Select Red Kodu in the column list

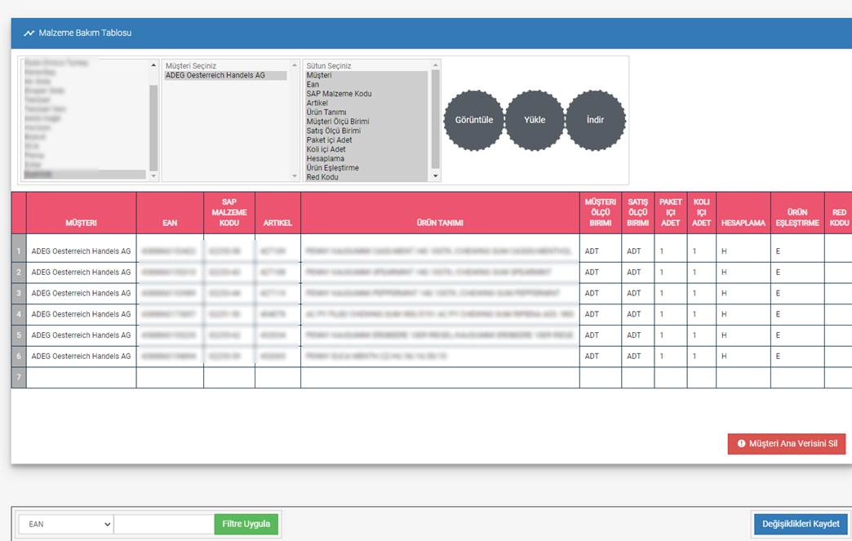pyautogui.click(x=366, y=177)
